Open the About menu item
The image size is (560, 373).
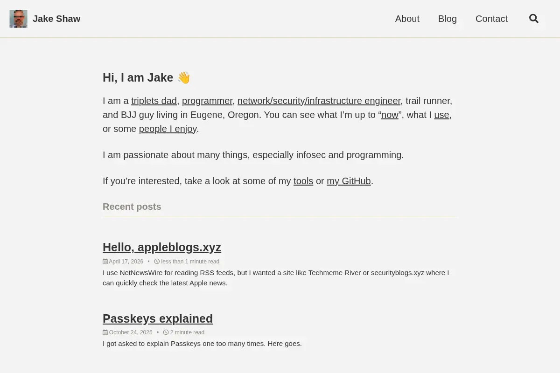(x=407, y=19)
